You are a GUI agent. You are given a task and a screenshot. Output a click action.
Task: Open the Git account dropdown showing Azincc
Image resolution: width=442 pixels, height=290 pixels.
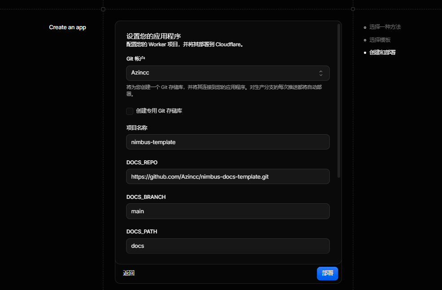click(x=228, y=73)
